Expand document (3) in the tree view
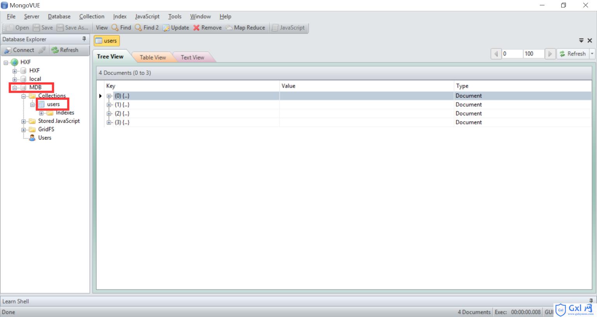Image resolution: width=597 pixels, height=317 pixels. pos(109,122)
